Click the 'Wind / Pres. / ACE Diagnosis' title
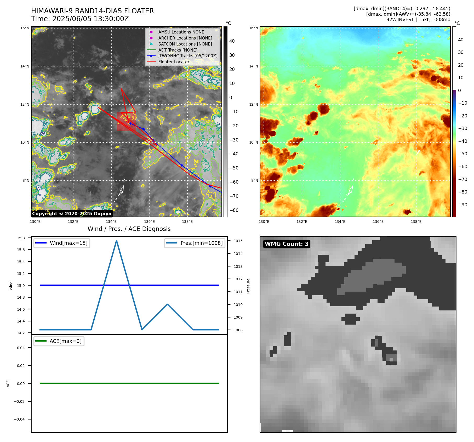 click(129, 229)
